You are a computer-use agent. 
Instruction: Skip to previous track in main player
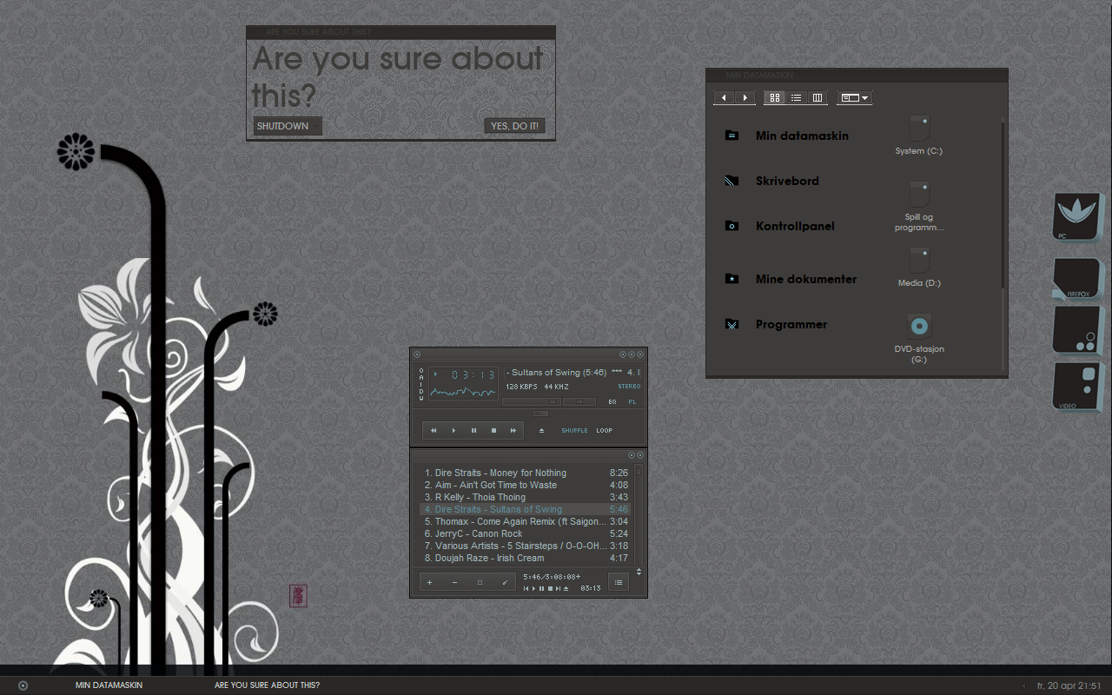point(433,430)
